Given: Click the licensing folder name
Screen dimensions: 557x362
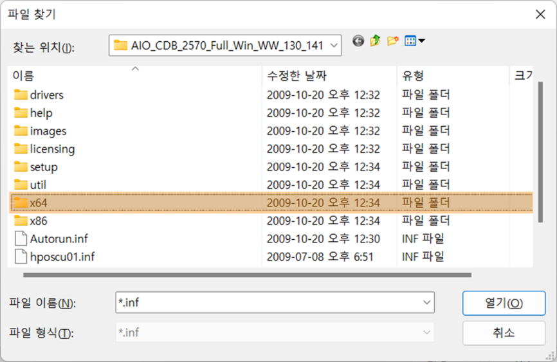Looking at the screenshot, I should (x=52, y=149).
